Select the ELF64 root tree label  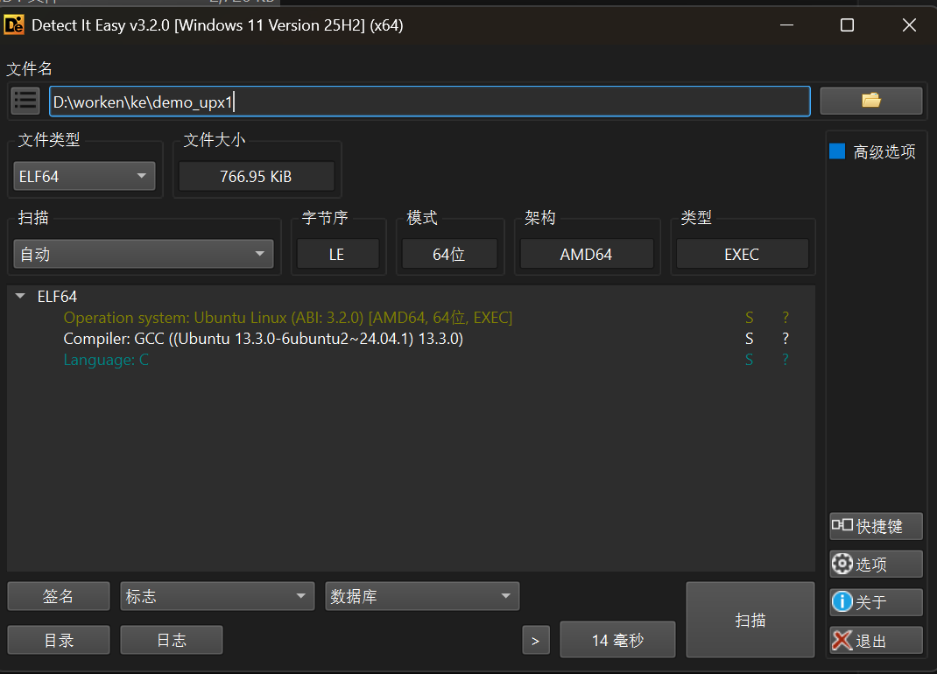(x=58, y=297)
